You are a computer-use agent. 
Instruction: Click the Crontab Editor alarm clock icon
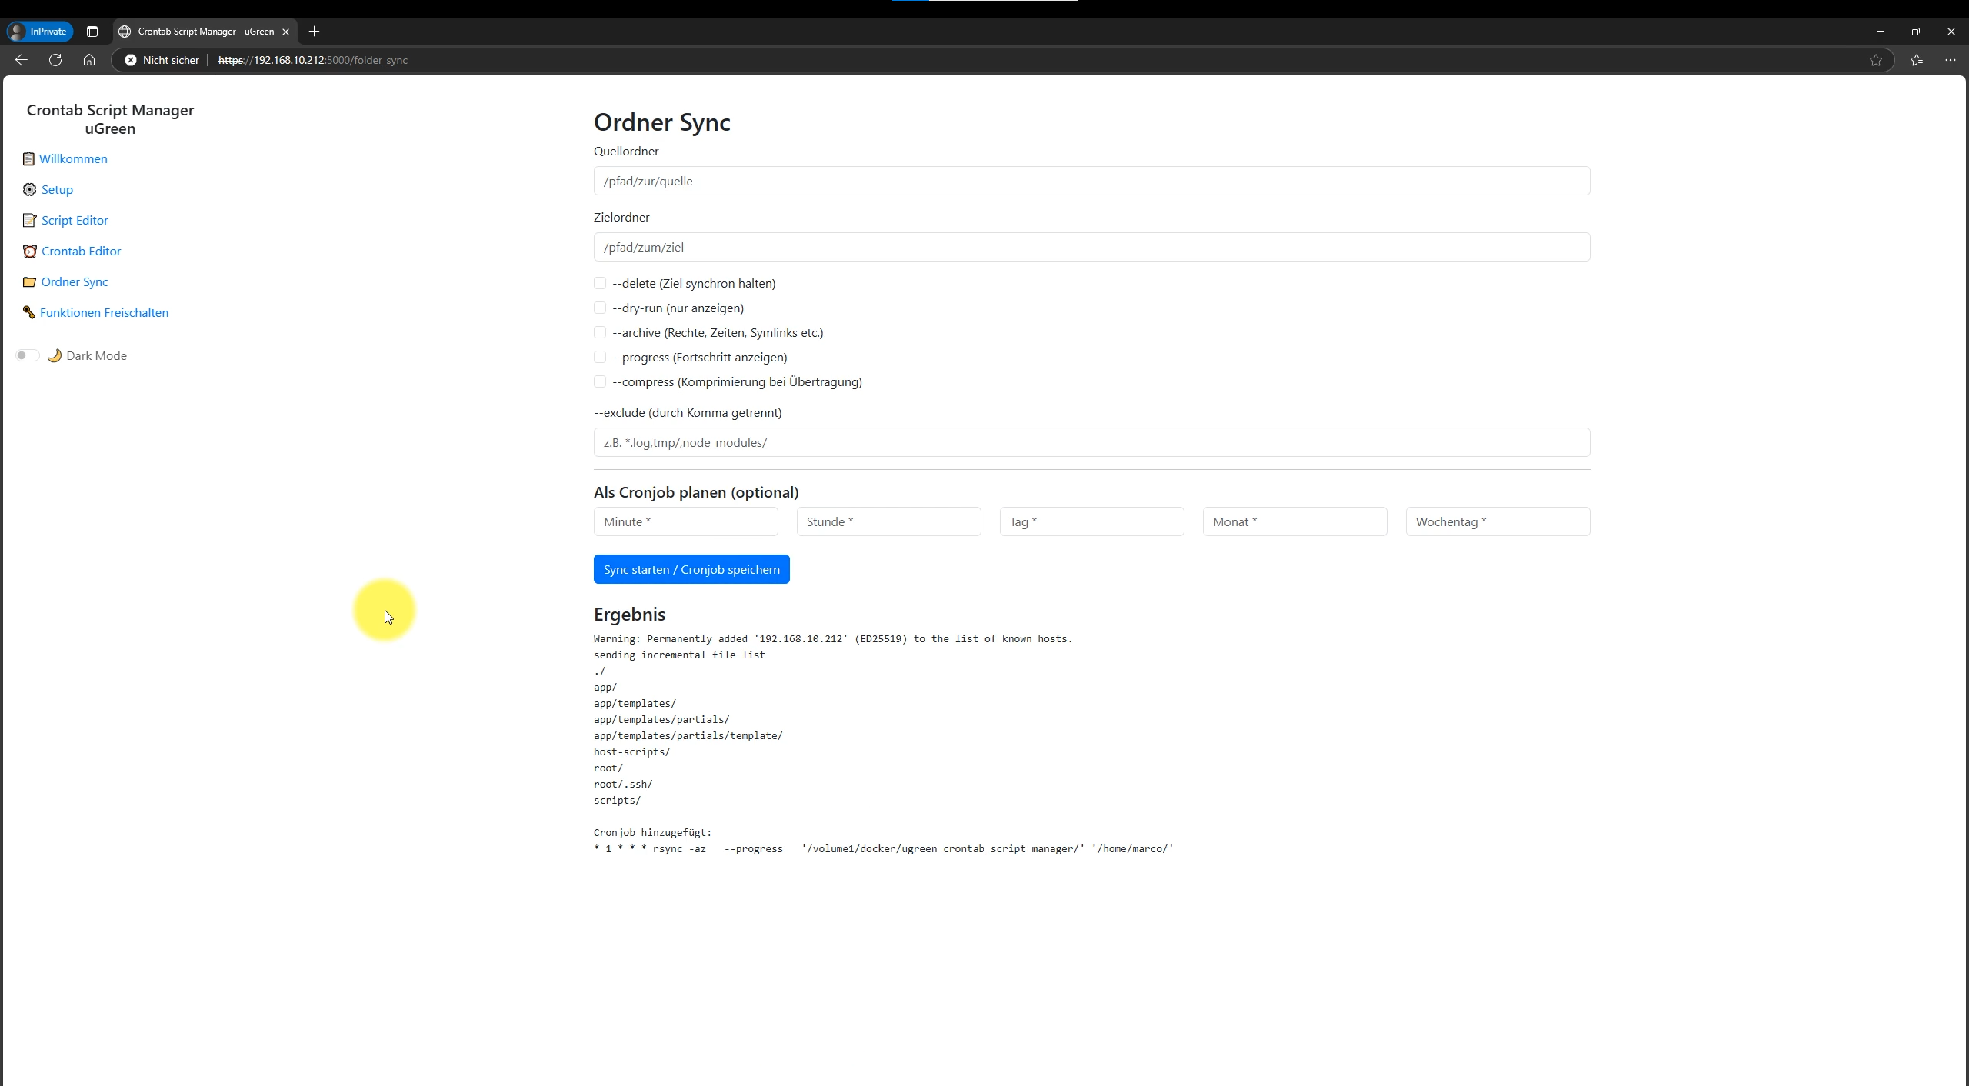click(x=29, y=251)
